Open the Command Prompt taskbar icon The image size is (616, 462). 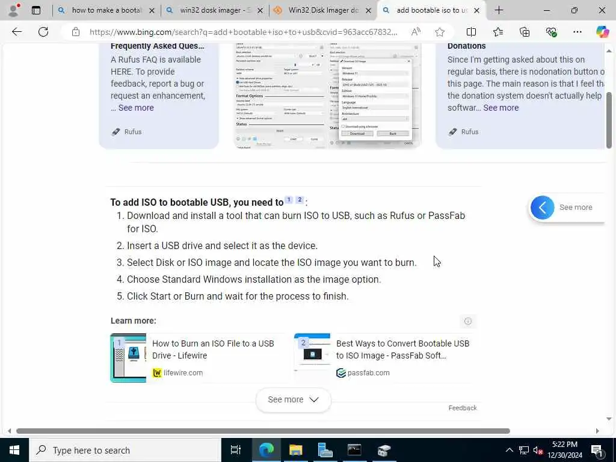pyautogui.click(x=354, y=450)
